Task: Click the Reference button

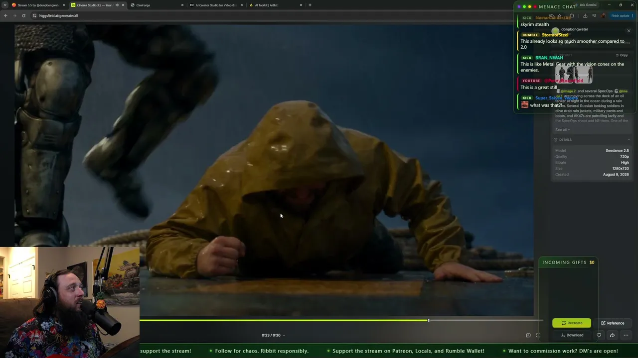Action: 613,323
